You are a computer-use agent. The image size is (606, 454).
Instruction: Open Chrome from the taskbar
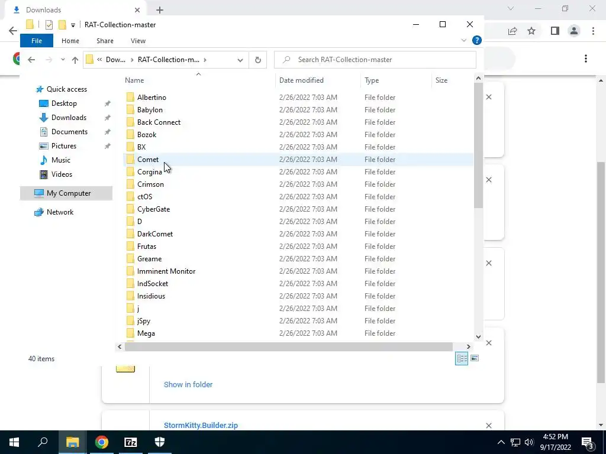(102, 442)
